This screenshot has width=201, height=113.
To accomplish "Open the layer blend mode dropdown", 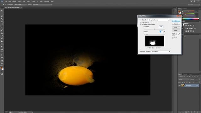I will [184, 79].
